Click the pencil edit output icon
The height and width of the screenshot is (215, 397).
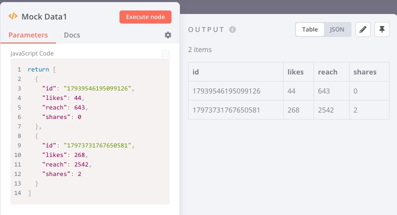363,29
